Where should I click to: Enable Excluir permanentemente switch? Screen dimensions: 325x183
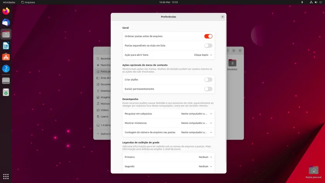(208, 89)
